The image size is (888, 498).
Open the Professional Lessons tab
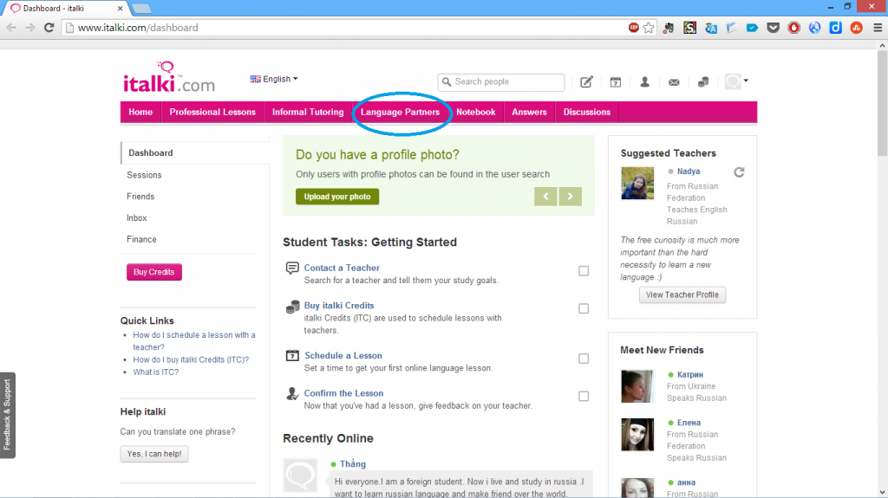point(212,112)
